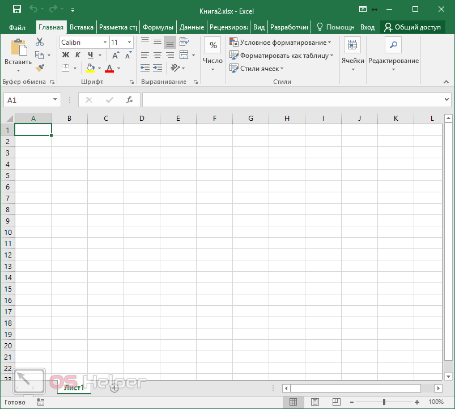Open the Calibri font name dropdown
The image size is (455, 409).
(105, 43)
